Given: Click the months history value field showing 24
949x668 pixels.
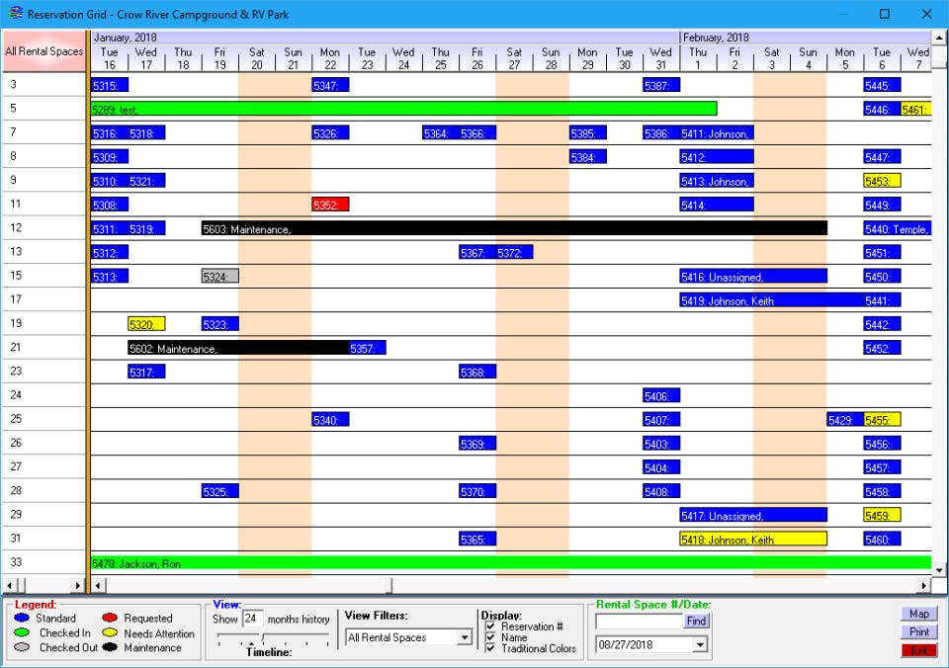Looking at the screenshot, I should (x=252, y=619).
